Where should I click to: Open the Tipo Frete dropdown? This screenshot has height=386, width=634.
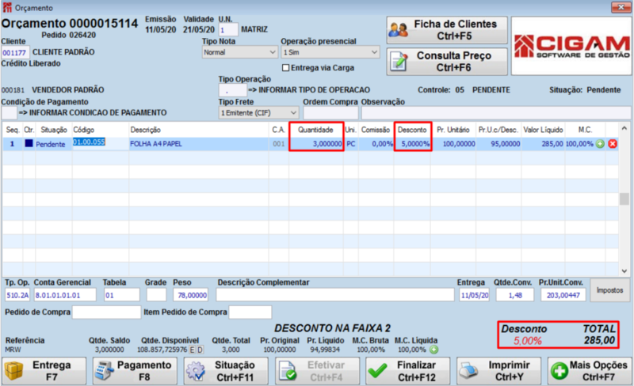tap(259, 112)
